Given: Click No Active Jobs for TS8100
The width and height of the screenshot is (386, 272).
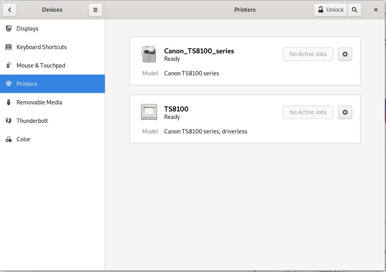Looking at the screenshot, I should pos(308,112).
